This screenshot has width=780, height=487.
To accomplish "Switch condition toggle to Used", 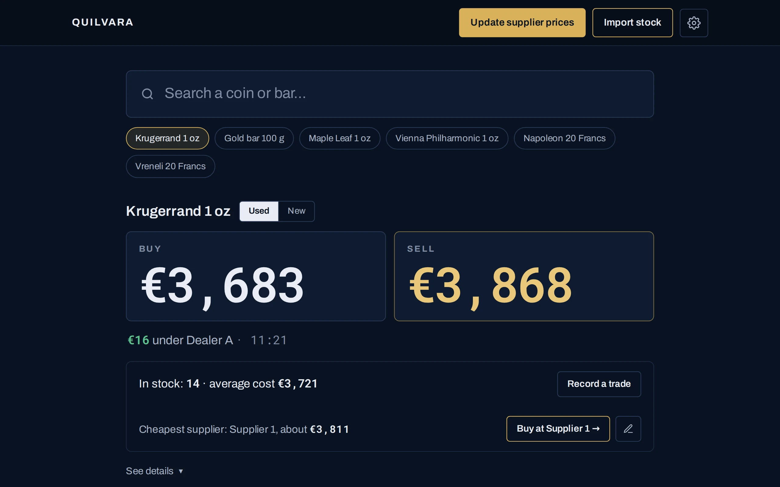I will tap(259, 211).
